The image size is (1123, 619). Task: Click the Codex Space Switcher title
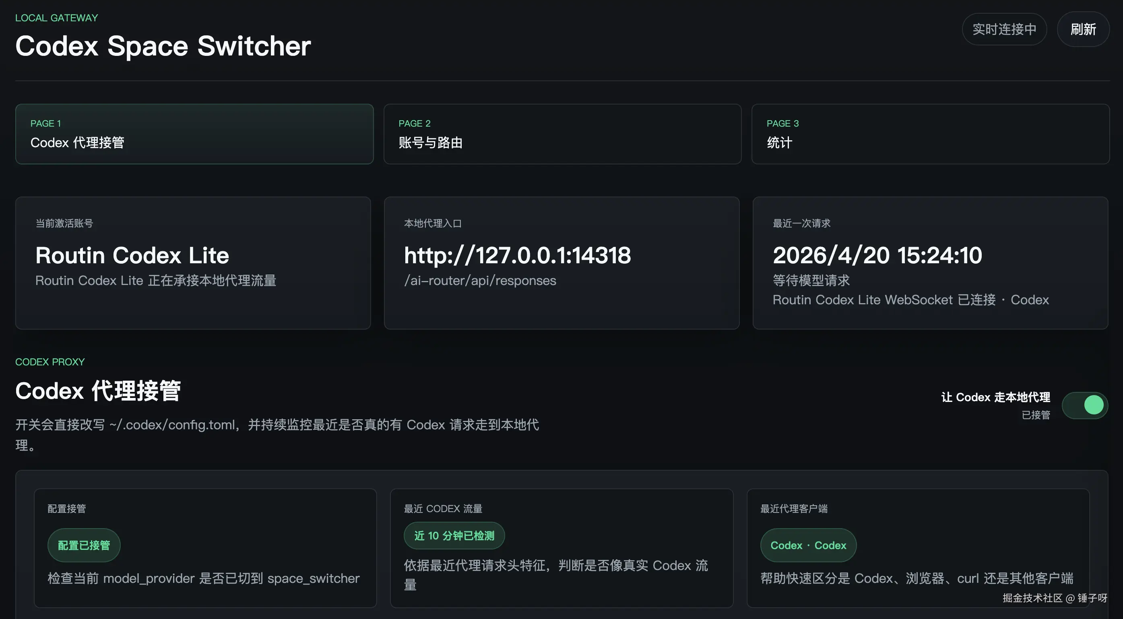[x=163, y=46]
